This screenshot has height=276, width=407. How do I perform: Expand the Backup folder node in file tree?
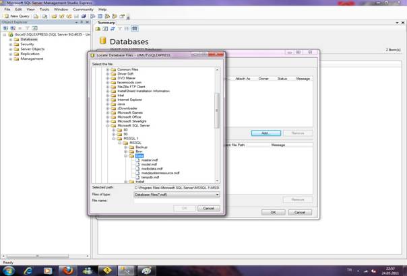coord(125,147)
